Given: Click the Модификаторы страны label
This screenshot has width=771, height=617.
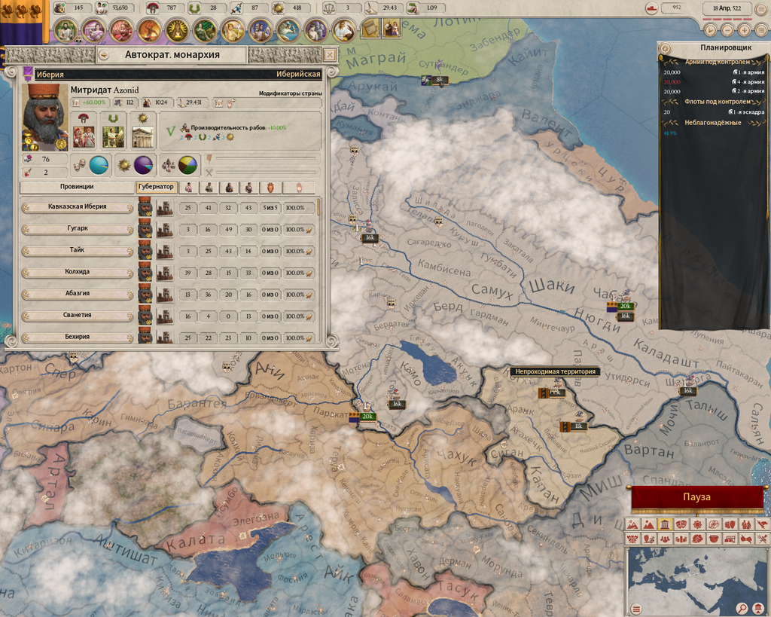Looking at the screenshot, I should coord(290,93).
